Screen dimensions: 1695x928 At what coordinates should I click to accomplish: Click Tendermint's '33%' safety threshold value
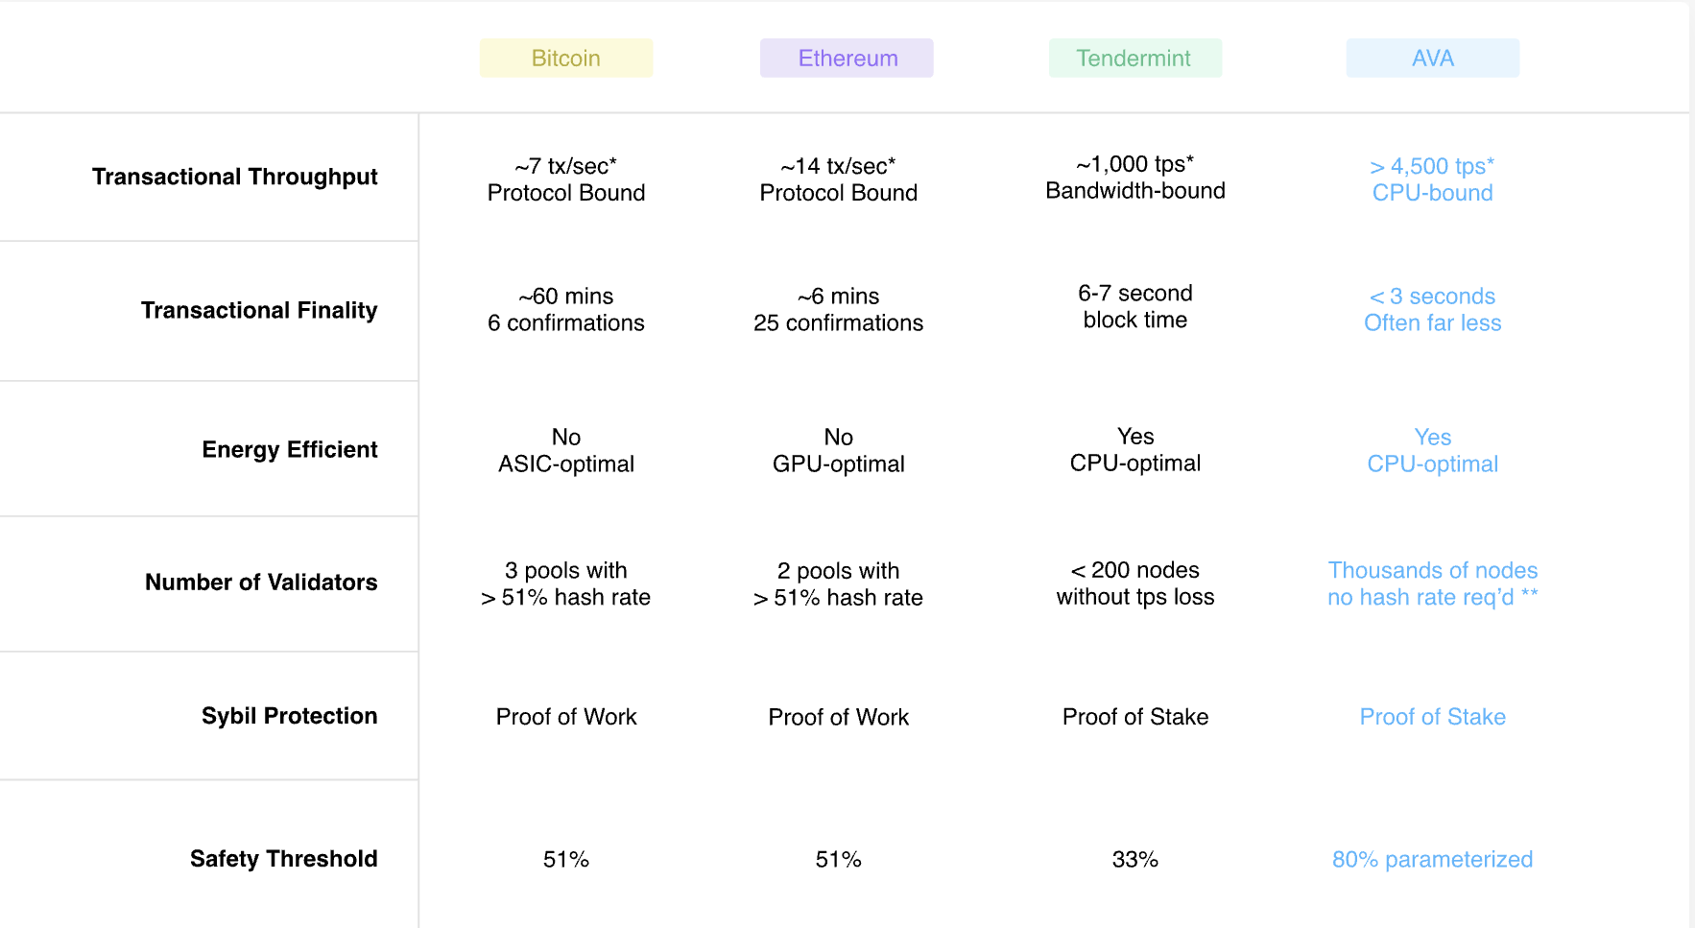click(1135, 859)
